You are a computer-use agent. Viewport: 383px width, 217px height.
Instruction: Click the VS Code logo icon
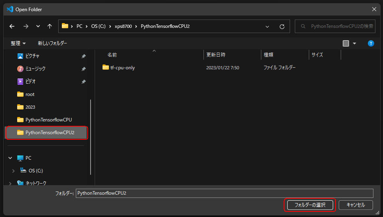tap(10, 9)
